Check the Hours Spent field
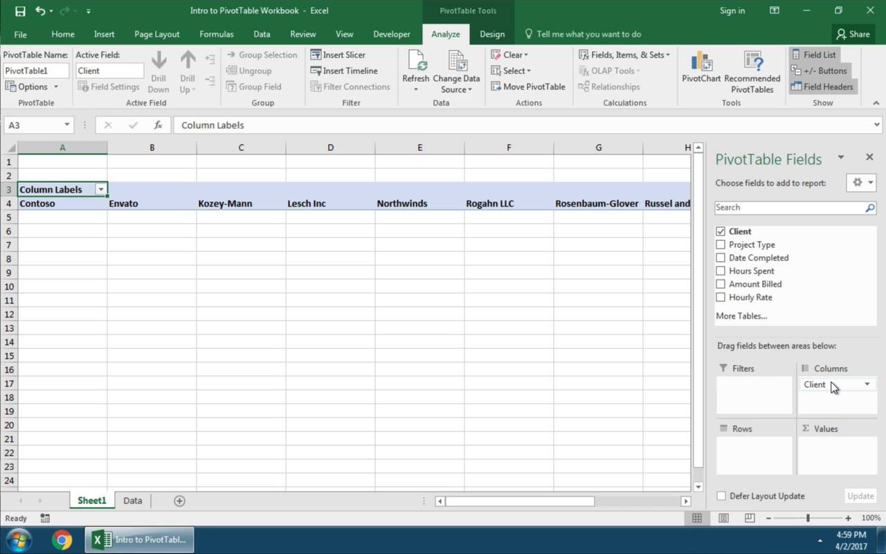Viewport: 886px width, 554px height. coord(721,271)
